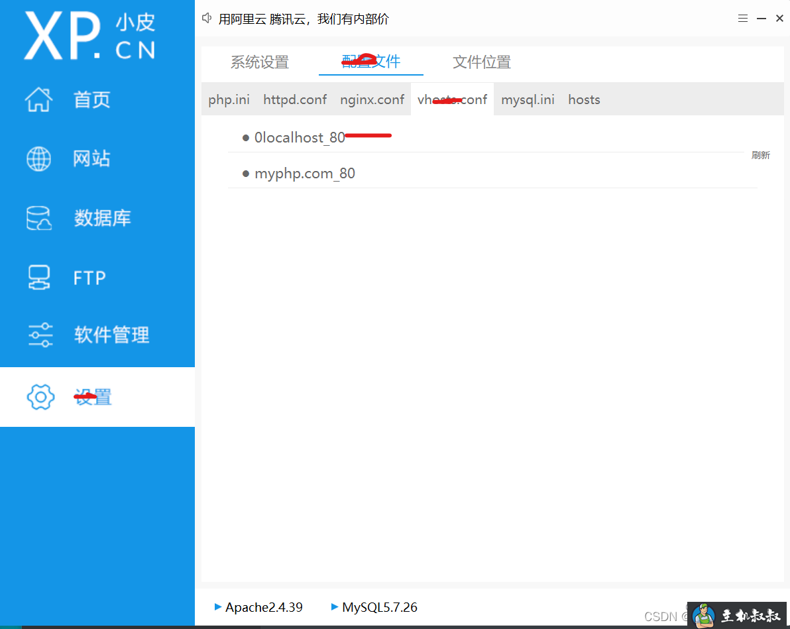Select the hosts sub-tab
The width and height of the screenshot is (790, 629).
584,99
